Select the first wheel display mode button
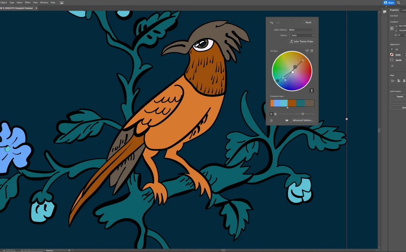 tap(271, 114)
